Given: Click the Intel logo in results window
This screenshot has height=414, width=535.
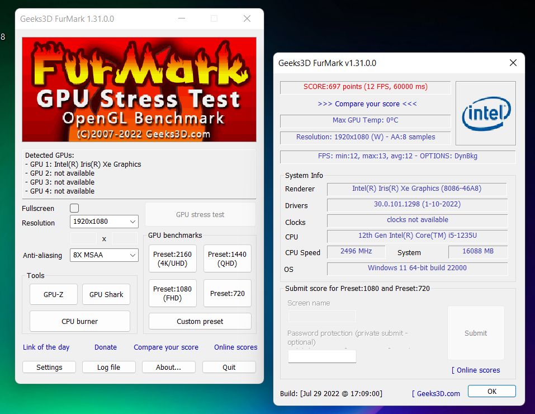Looking at the screenshot, I should (x=486, y=113).
